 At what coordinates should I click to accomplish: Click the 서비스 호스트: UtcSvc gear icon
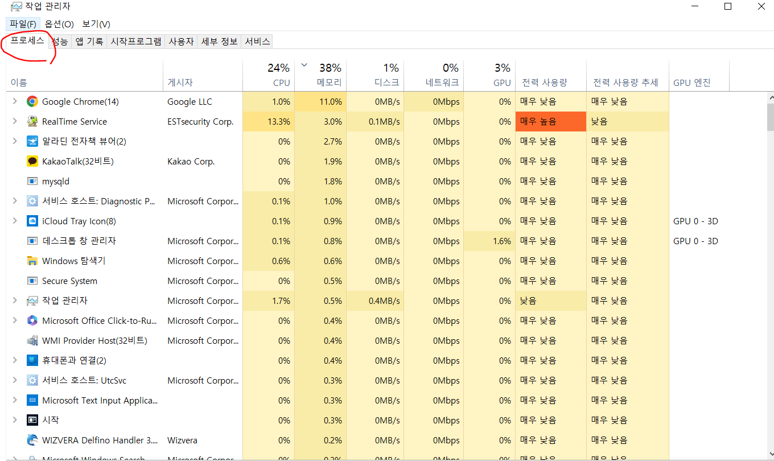(x=32, y=381)
